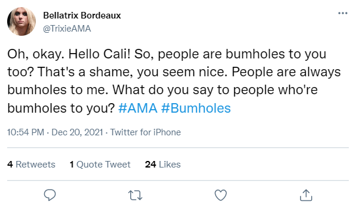Visit the @TrixieAMA handle
This screenshot has width=356, height=217.
pos(67,29)
